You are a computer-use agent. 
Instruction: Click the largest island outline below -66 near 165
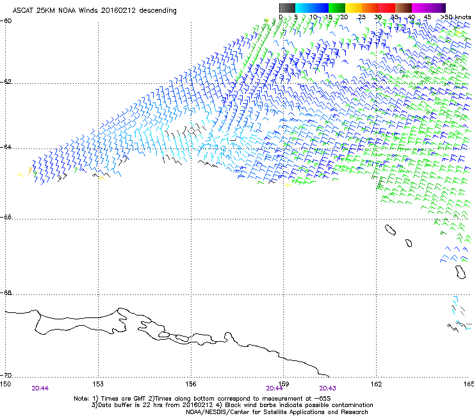tap(461, 272)
